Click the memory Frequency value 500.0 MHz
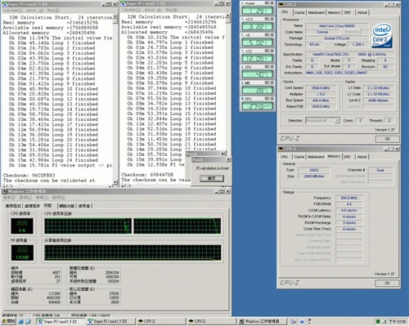This screenshot has height=326, width=409. click(349, 198)
